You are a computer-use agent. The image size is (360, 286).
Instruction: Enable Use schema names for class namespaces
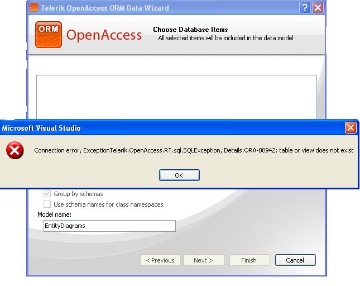(x=47, y=204)
